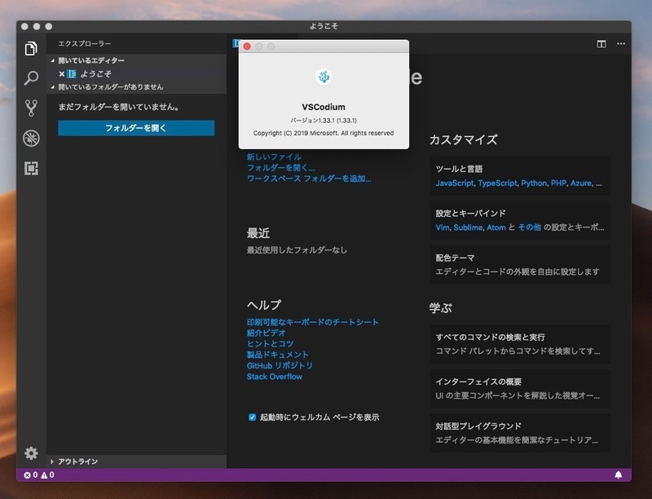Open the Source Control view icon

(31, 108)
